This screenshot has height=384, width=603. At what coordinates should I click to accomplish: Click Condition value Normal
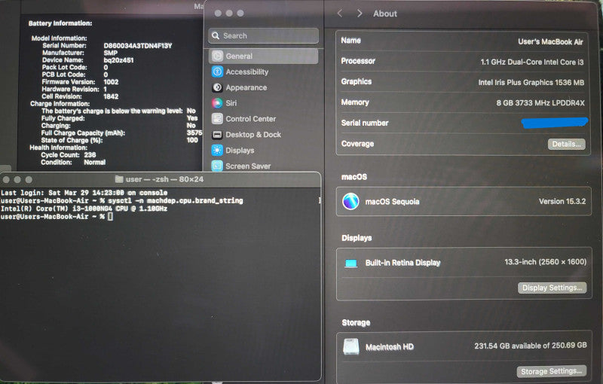95,162
